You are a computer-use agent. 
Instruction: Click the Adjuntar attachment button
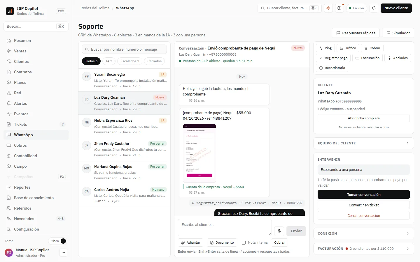coord(191,242)
